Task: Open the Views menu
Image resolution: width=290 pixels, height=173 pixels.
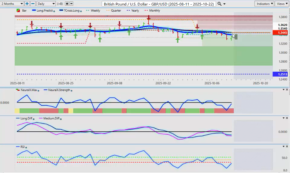Action: click(x=282, y=4)
